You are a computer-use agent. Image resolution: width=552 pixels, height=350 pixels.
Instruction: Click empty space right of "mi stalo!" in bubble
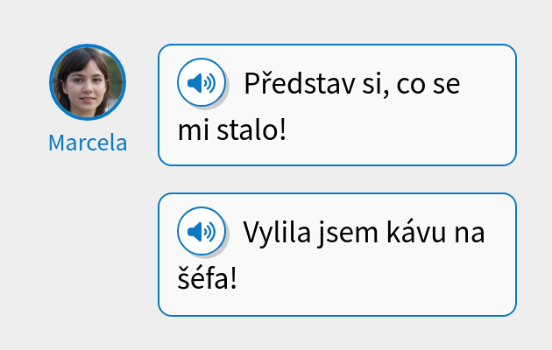tap(398, 130)
